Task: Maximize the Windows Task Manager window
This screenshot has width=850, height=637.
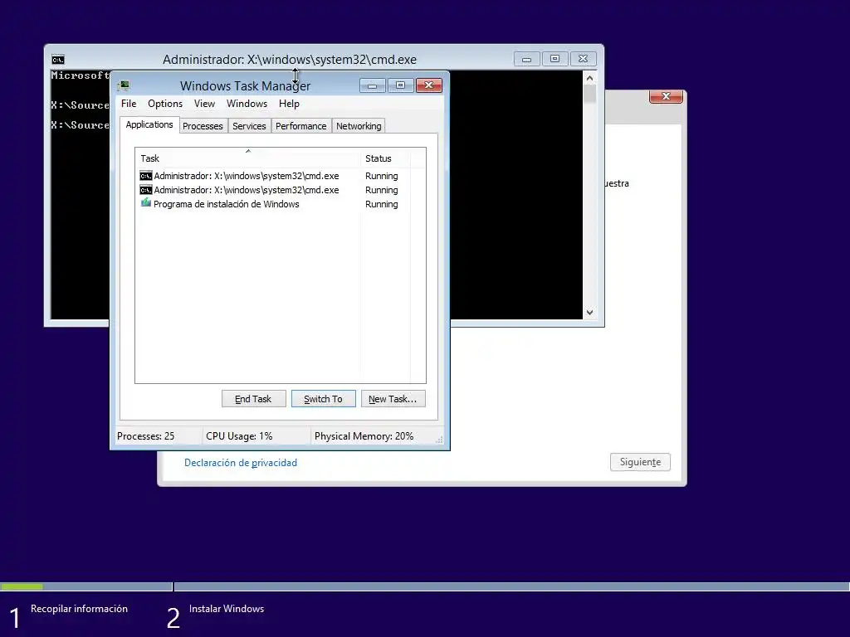Action: [x=401, y=85]
